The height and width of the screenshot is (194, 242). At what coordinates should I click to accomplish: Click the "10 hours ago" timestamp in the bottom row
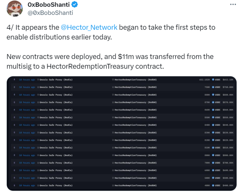coord(27,185)
